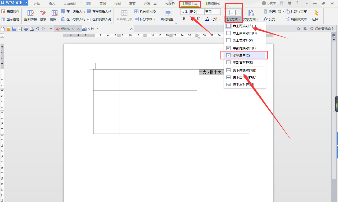338x202 pixels.
Task: Switch to the 页面布局 tab
Action: pos(70,4)
